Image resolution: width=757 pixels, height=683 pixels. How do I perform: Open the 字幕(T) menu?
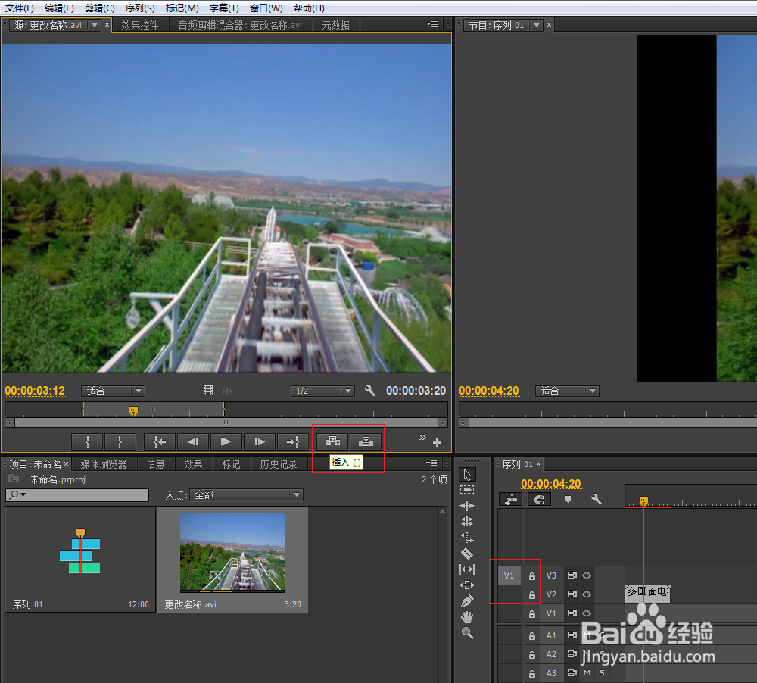(x=224, y=8)
